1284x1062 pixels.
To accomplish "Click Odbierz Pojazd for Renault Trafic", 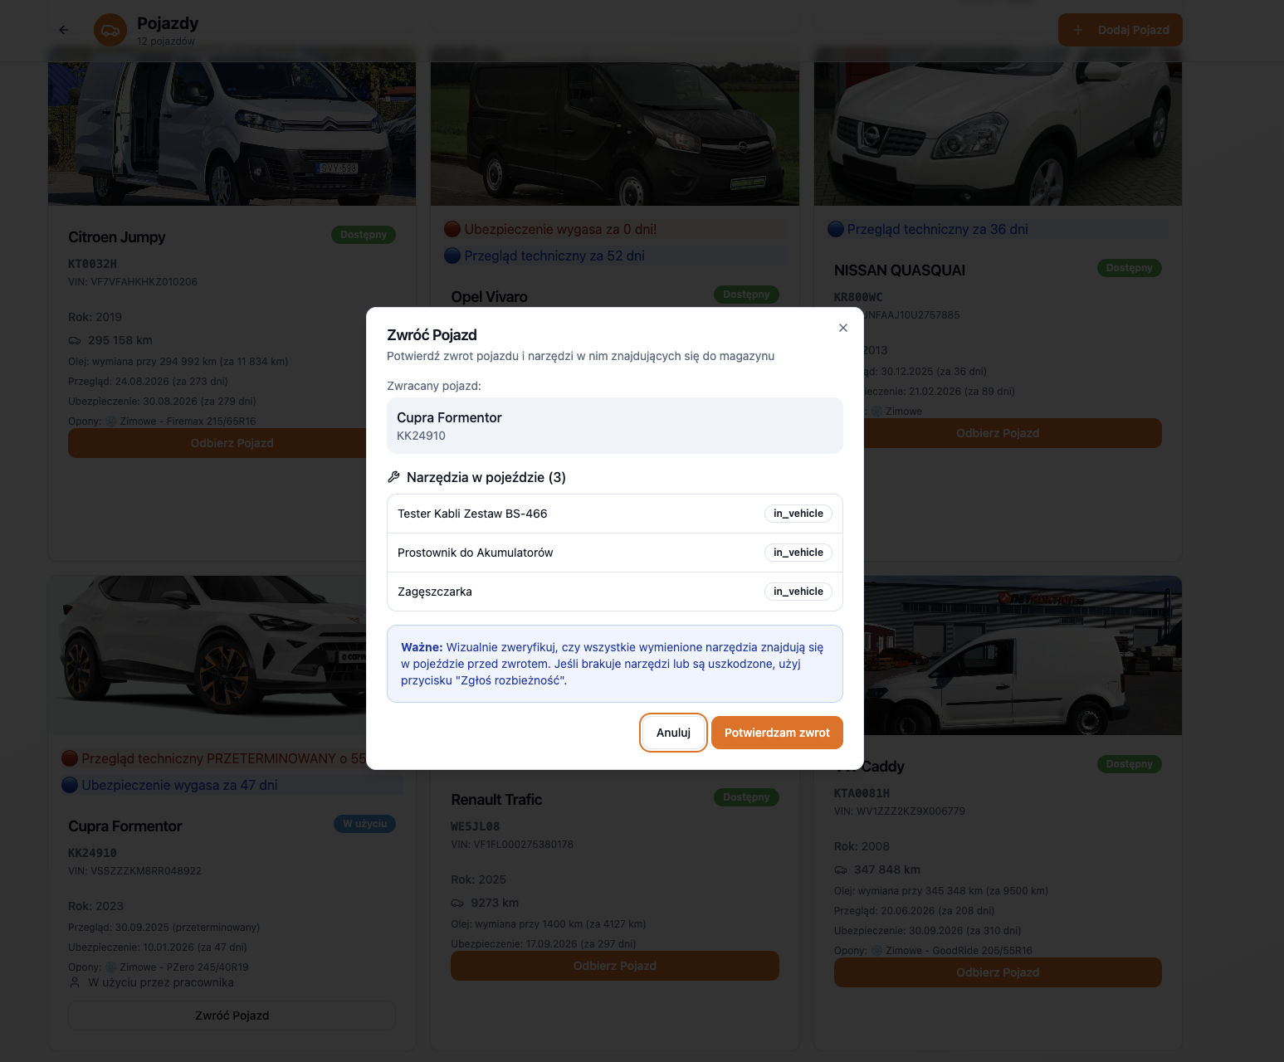I will (x=614, y=966).
